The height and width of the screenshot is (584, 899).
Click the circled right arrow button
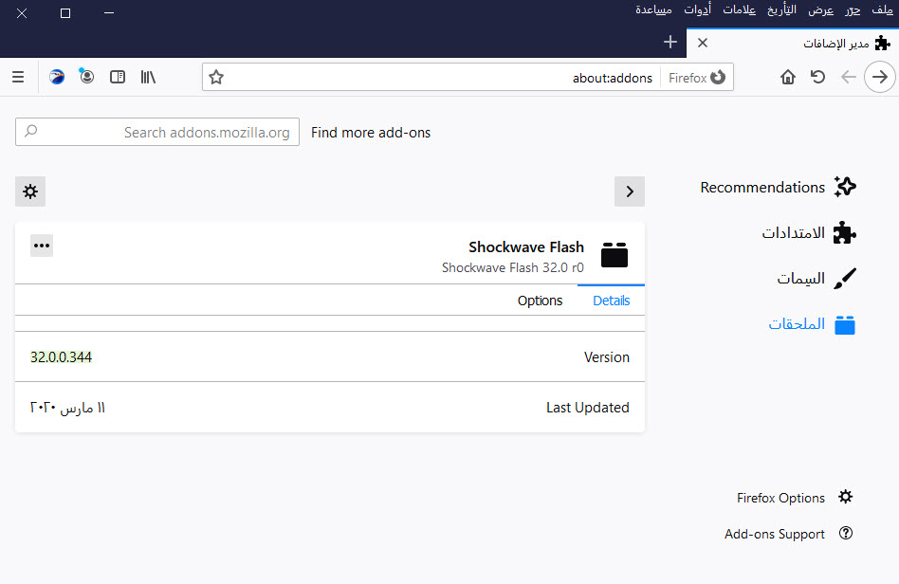(x=879, y=77)
